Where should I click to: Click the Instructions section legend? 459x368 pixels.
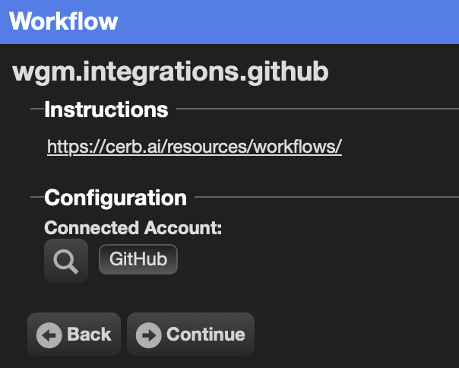tap(106, 109)
